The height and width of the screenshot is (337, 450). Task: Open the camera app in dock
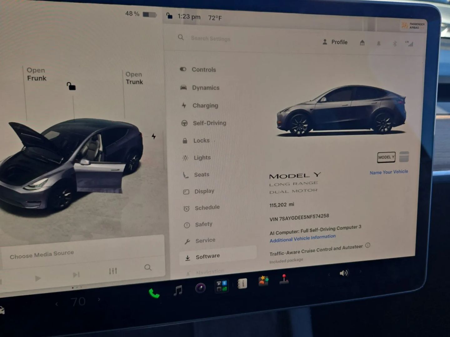click(x=200, y=288)
